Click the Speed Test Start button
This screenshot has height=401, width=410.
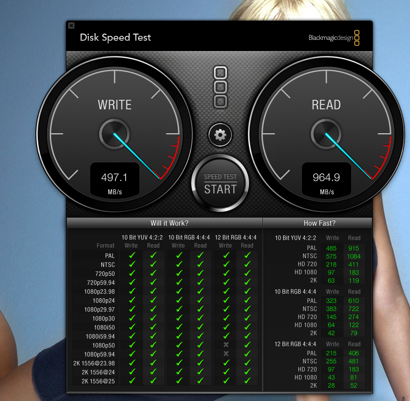click(x=220, y=183)
